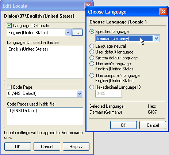This screenshot has width=169, height=155.
Task: Expand the German (Germany) language dropdown
Action: pyautogui.click(x=156, y=38)
